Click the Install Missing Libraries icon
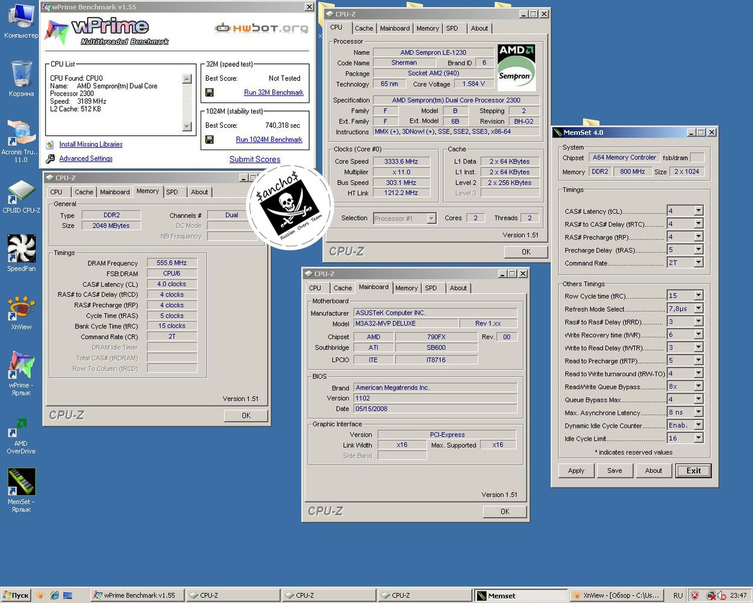 (x=50, y=145)
